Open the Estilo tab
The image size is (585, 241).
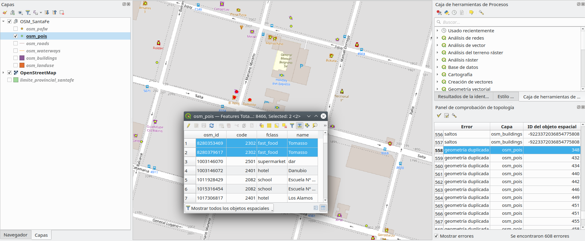click(x=505, y=97)
